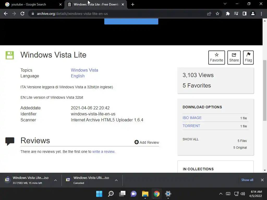Viewport: 267px width, 200px height.
Task: Close the downloads bar
Action: (262, 180)
